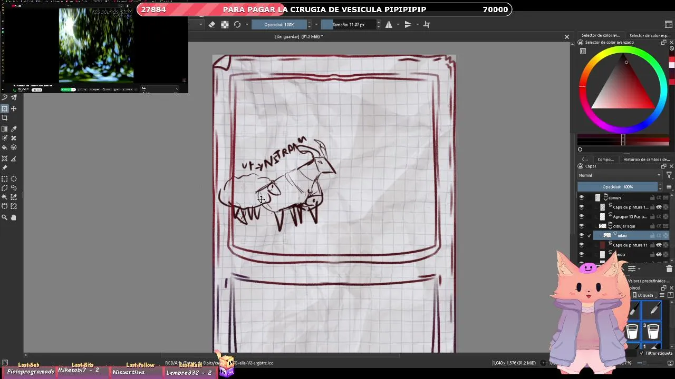
Task: Select the colorize mask tool
Action: (4, 138)
